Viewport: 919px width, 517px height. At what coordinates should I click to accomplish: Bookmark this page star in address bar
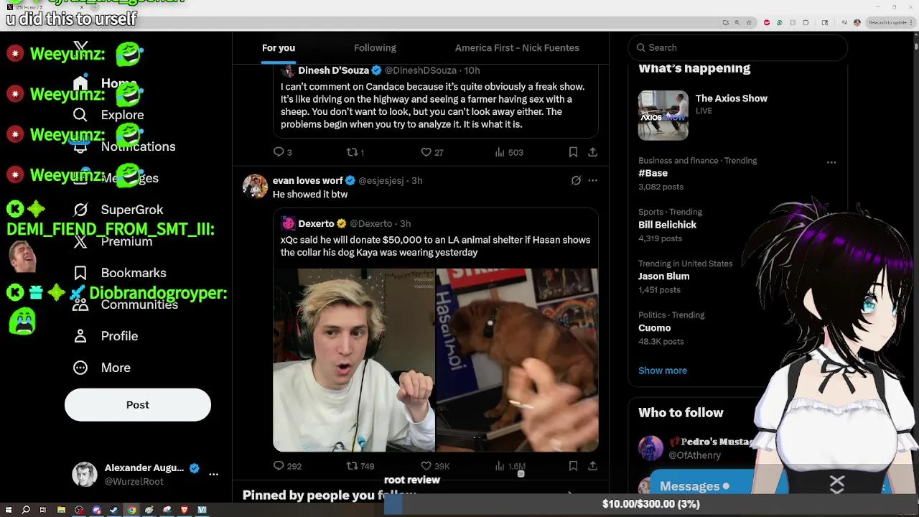click(749, 22)
